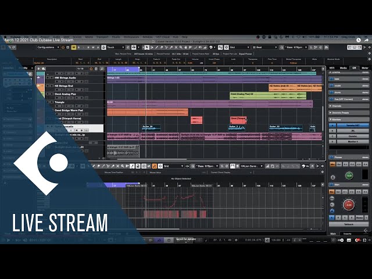Toggle the vocals cue power button
The image size is (372, 279).
pyautogui.click(x=331, y=85)
